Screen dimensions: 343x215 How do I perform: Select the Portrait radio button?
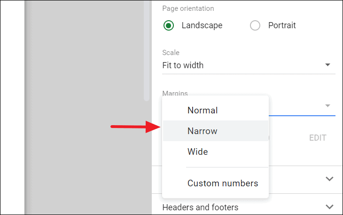coord(255,25)
